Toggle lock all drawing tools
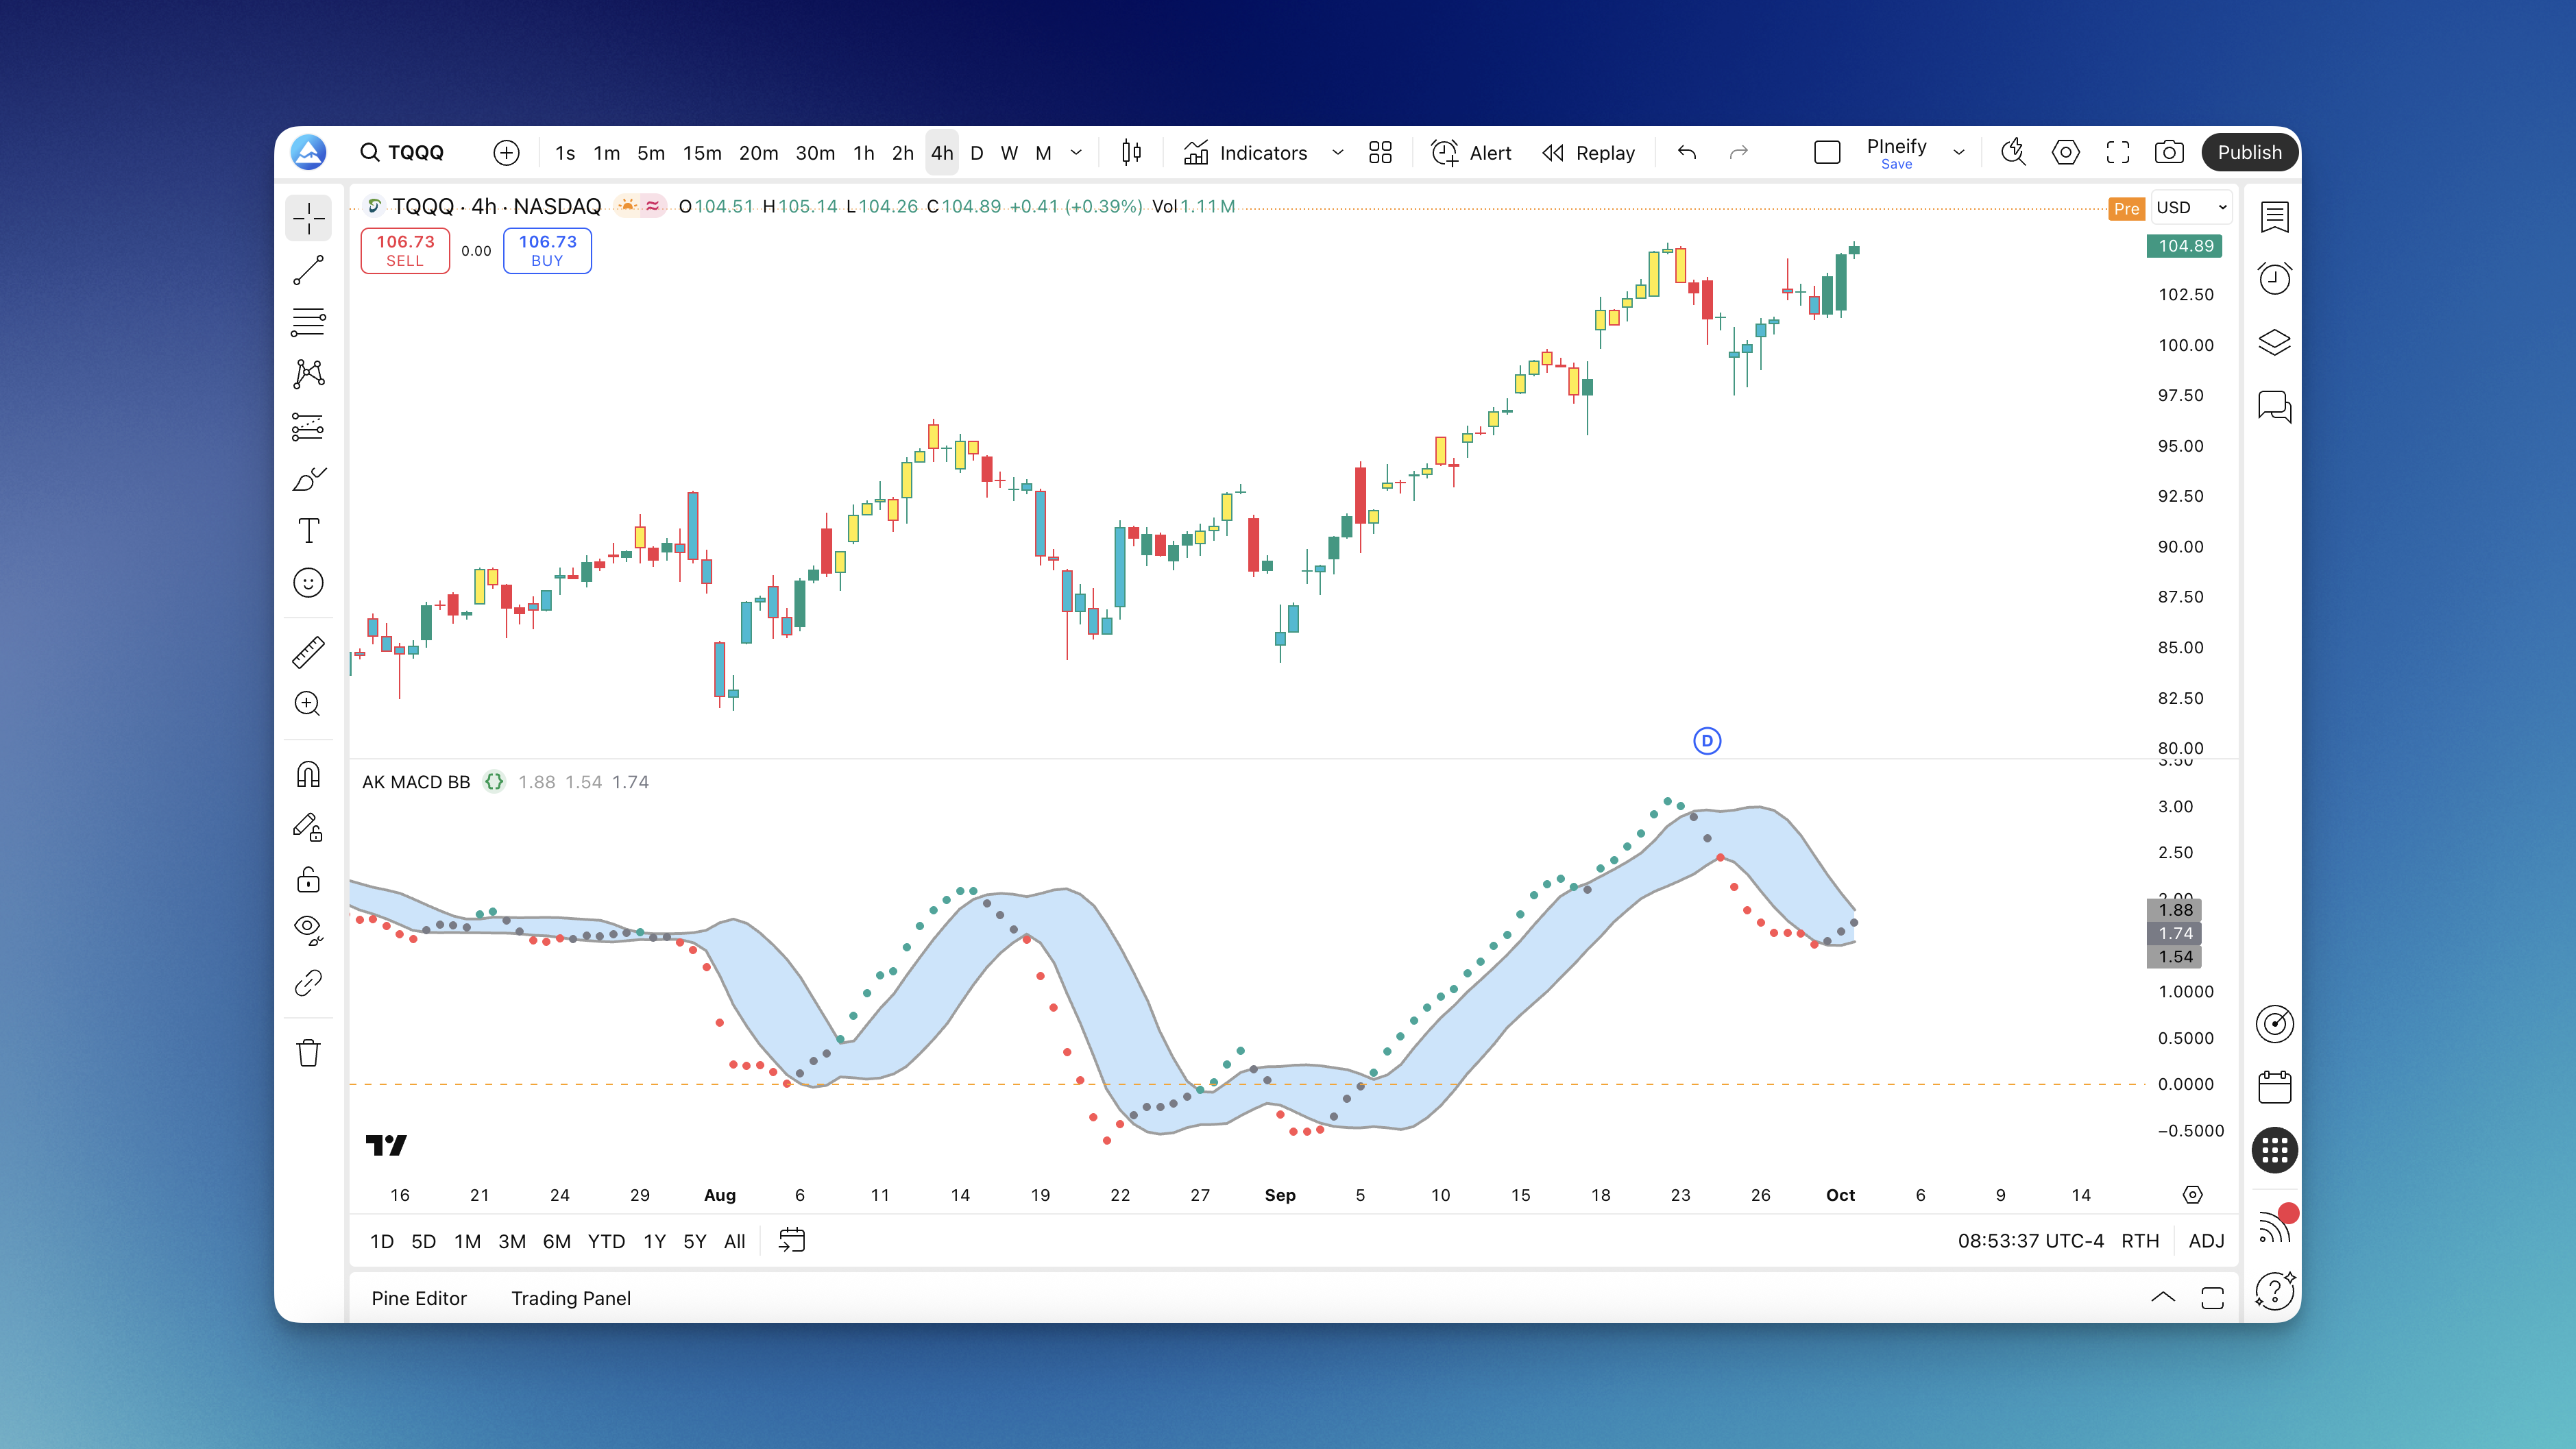Viewport: 2576px width, 1449px height. (308, 879)
